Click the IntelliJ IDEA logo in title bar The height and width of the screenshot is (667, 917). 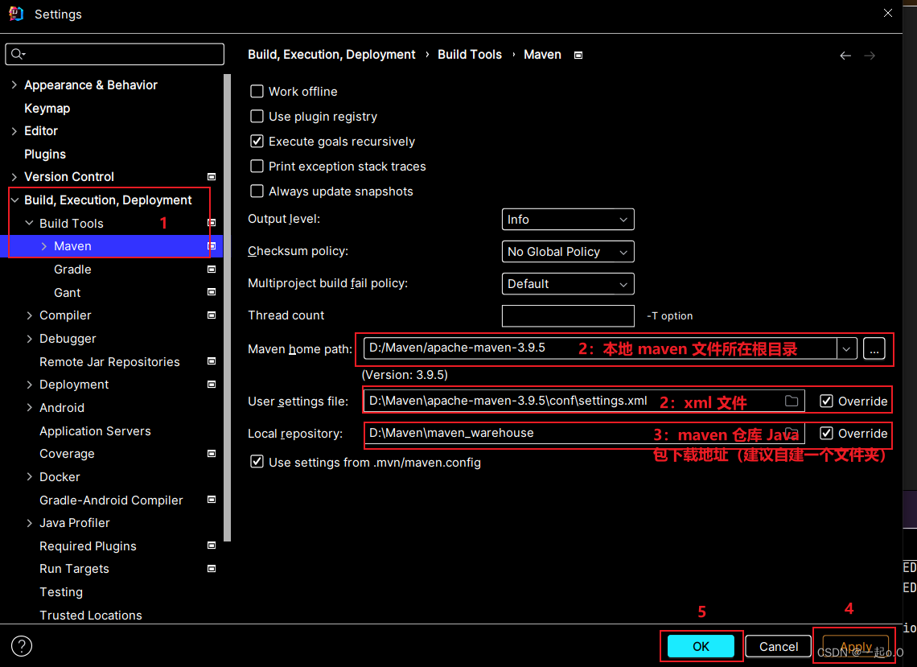tap(16, 14)
